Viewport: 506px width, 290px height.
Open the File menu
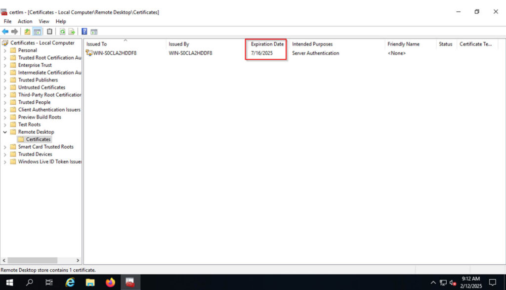click(x=7, y=21)
